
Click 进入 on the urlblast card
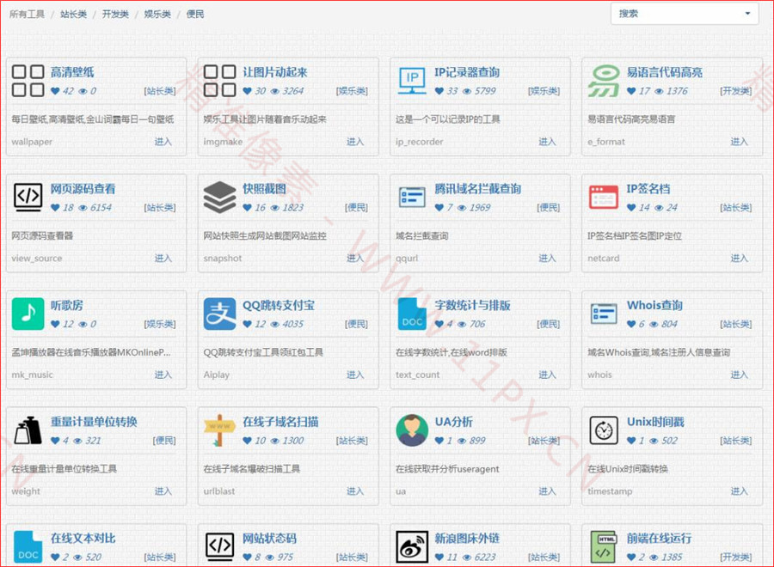point(355,491)
